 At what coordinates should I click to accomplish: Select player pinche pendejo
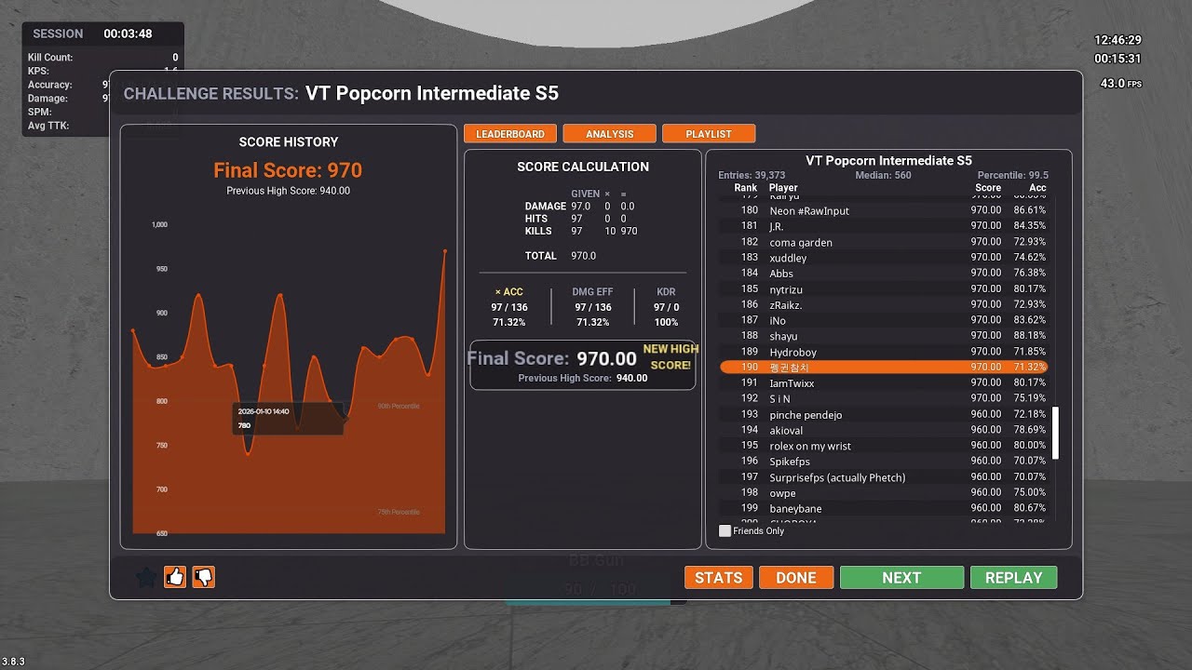pos(884,414)
